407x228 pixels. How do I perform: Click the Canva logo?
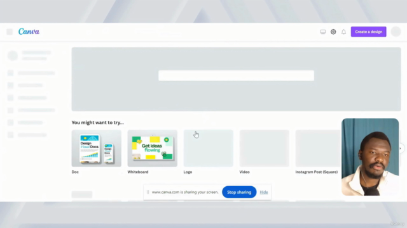pos(29,32)
